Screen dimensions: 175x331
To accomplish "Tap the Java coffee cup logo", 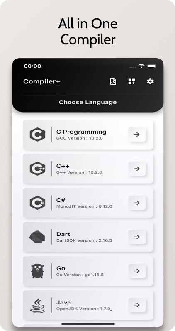I will click(x=37, y=305).
